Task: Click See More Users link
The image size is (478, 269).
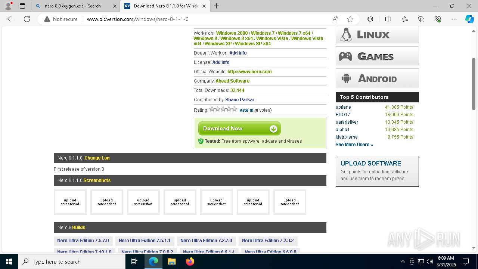Action: (354, 145)
